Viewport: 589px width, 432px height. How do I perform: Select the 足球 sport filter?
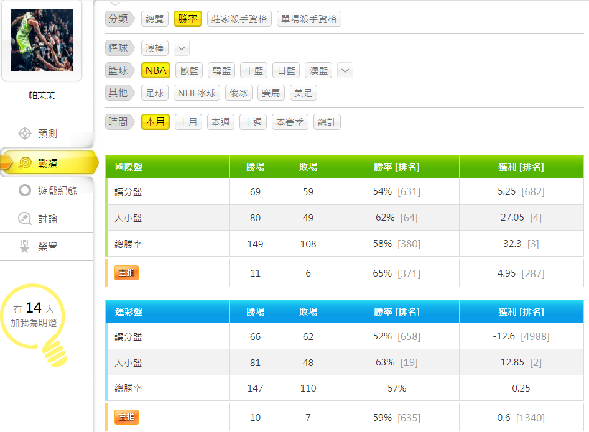155,93
